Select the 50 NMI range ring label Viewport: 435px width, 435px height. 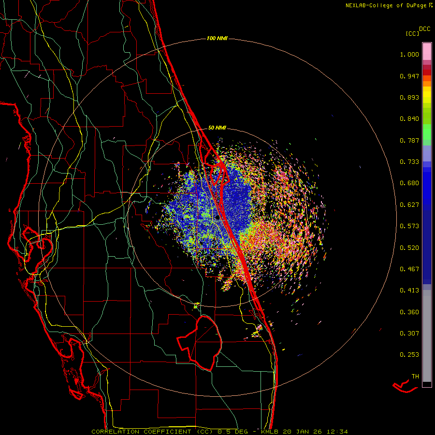click(x=217, y=128)
